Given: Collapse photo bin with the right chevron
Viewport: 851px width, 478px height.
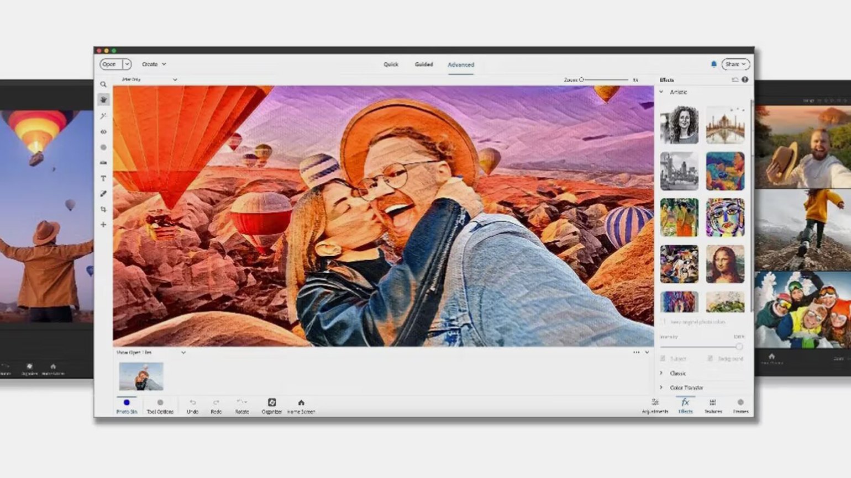Looking at the screenshot, I should click(647, 352).
